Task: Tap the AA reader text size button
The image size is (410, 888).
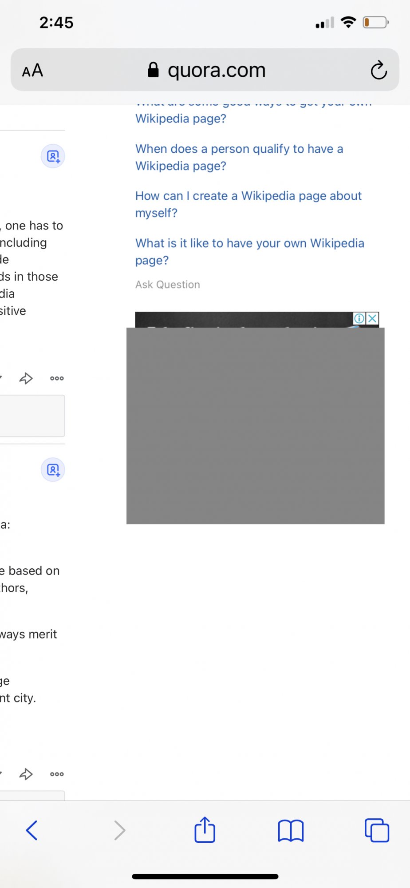Action: [x=32, y=70]
